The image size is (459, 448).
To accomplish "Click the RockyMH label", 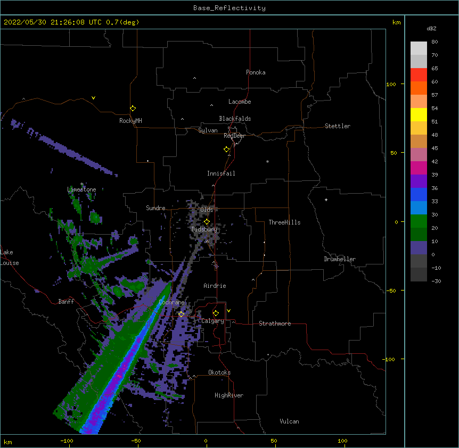I will pyautogui.click(x=130, y=121).
